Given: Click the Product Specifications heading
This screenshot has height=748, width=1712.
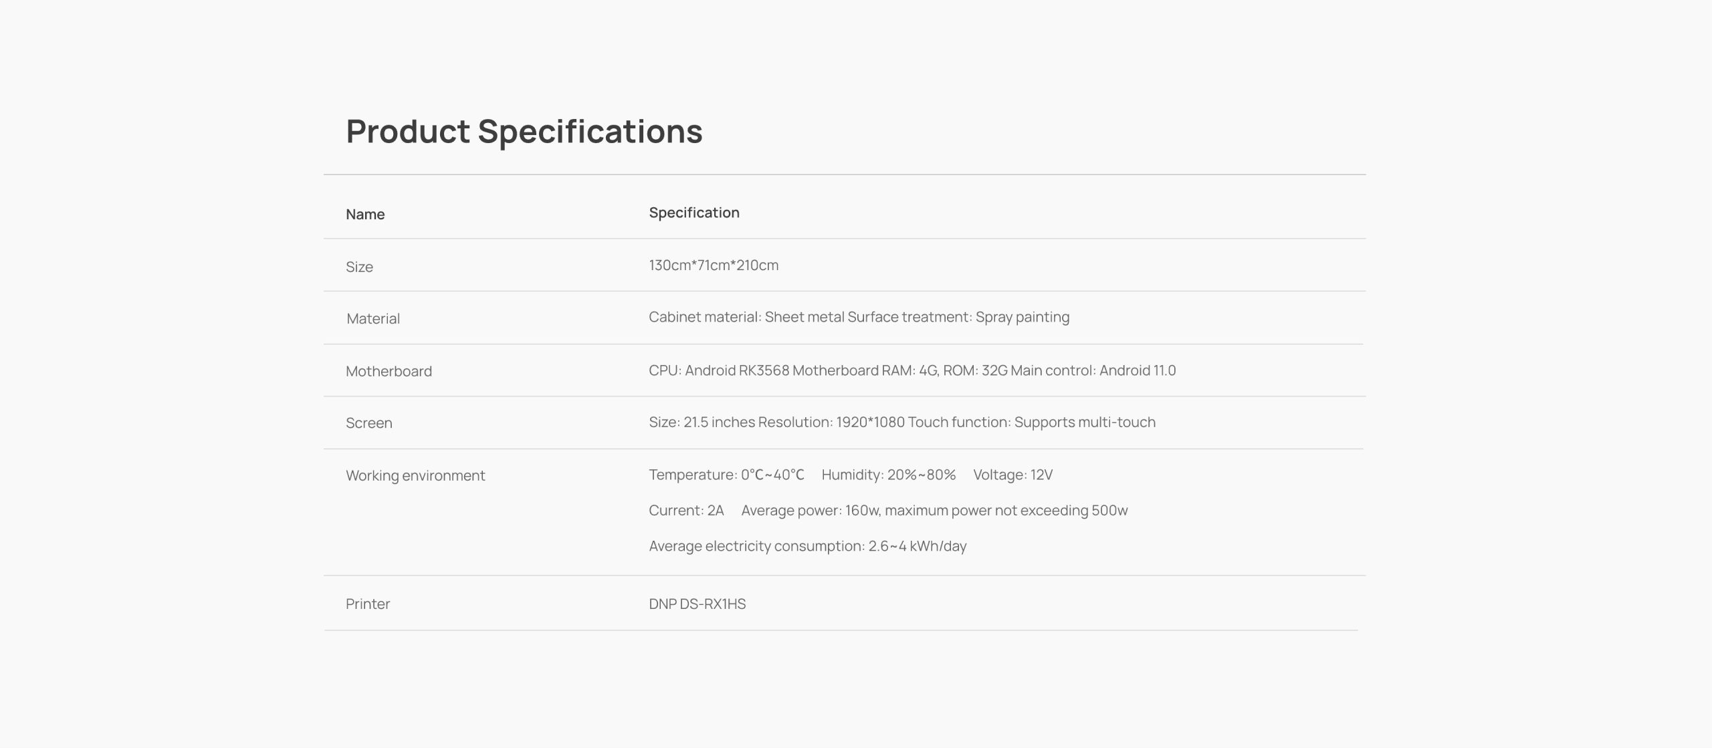Looking at the screenshot, I should [524, 131].
